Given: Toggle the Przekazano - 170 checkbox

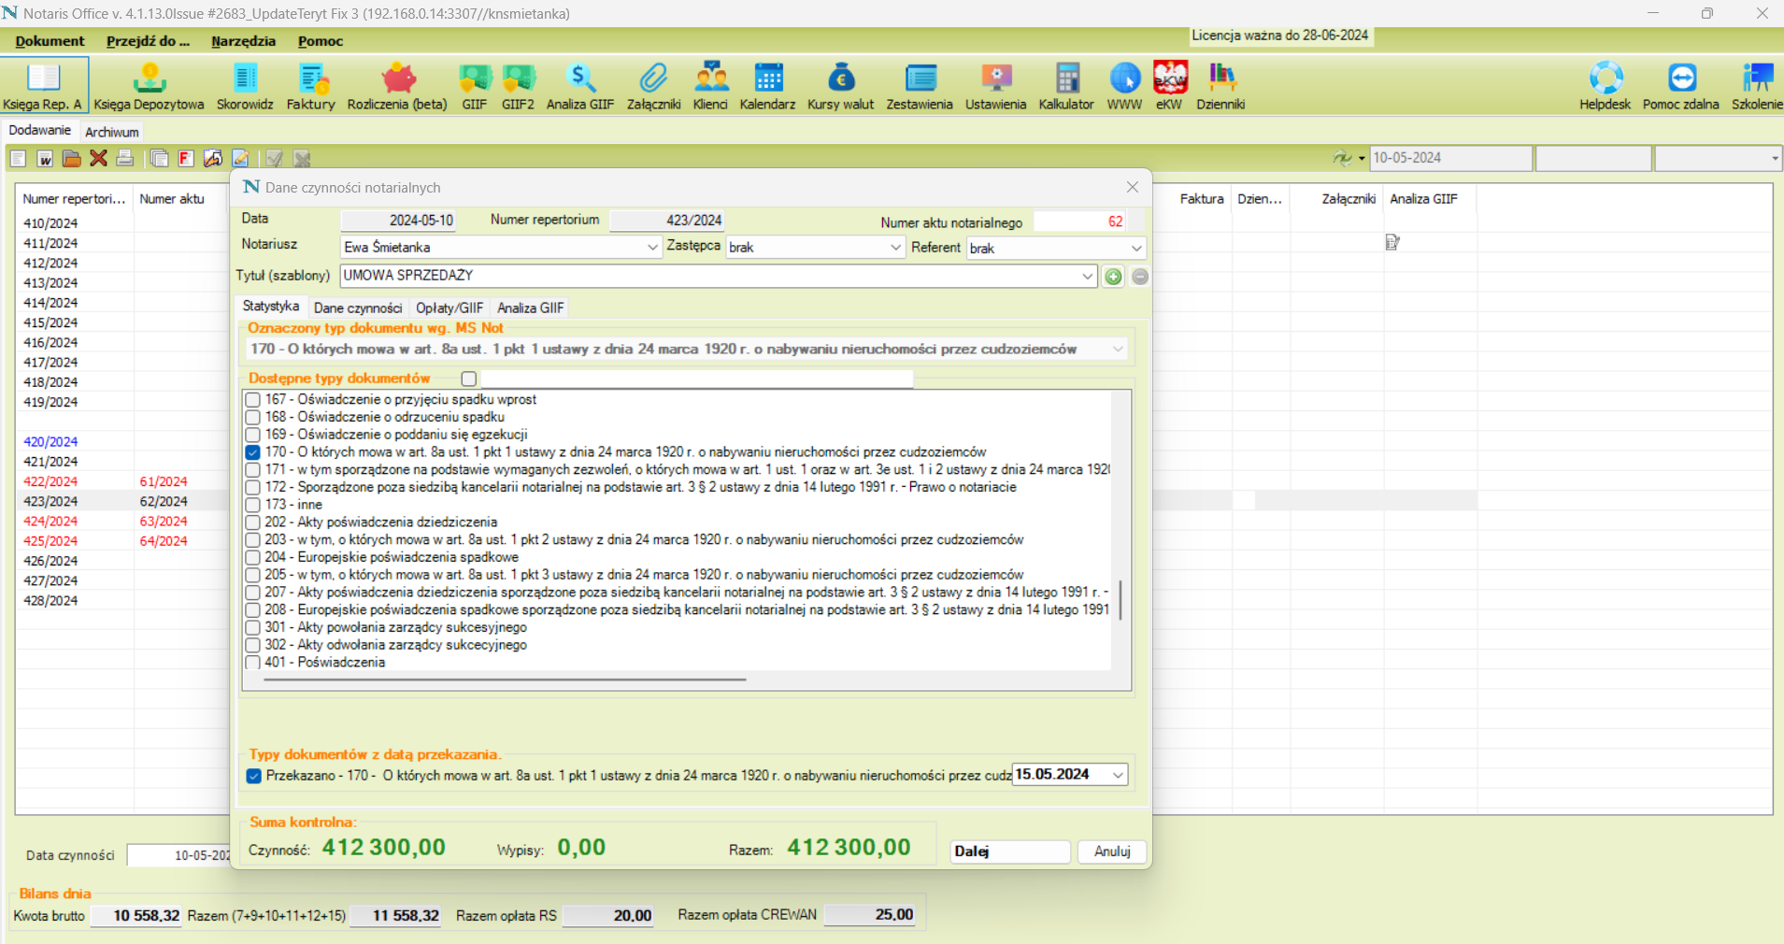Looking at the screenshot, I should (x=254, y=776).
